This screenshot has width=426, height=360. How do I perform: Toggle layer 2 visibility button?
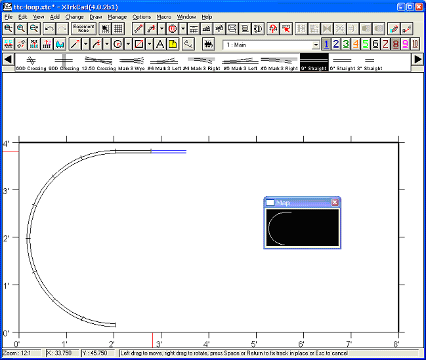coord(336,44)
